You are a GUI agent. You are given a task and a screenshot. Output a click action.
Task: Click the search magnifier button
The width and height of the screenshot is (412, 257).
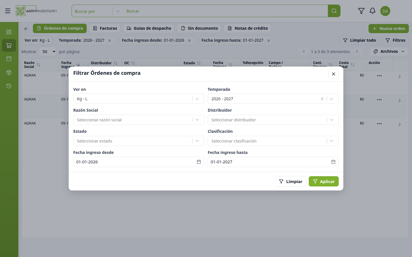click(x=334, y=11)
